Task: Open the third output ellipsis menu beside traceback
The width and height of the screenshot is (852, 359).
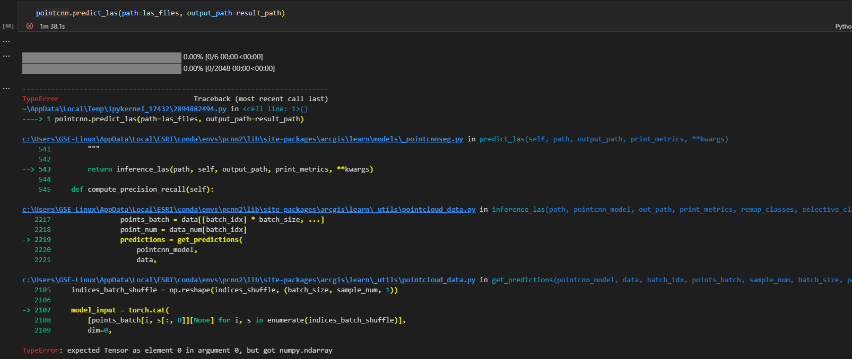Action: (x=6, y=88)
